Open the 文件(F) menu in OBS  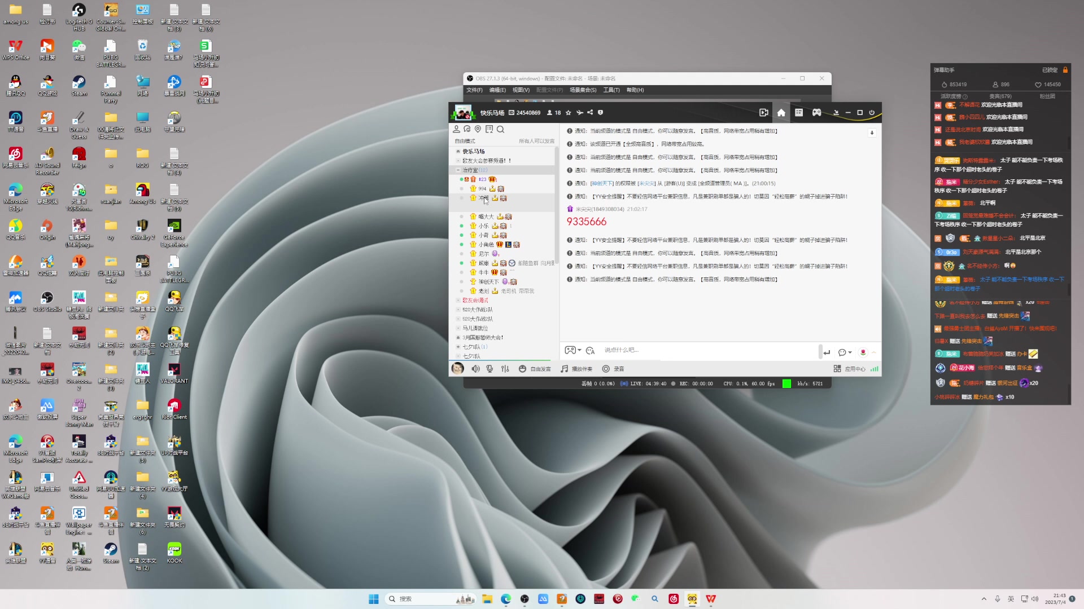click(x=474, y=90)
